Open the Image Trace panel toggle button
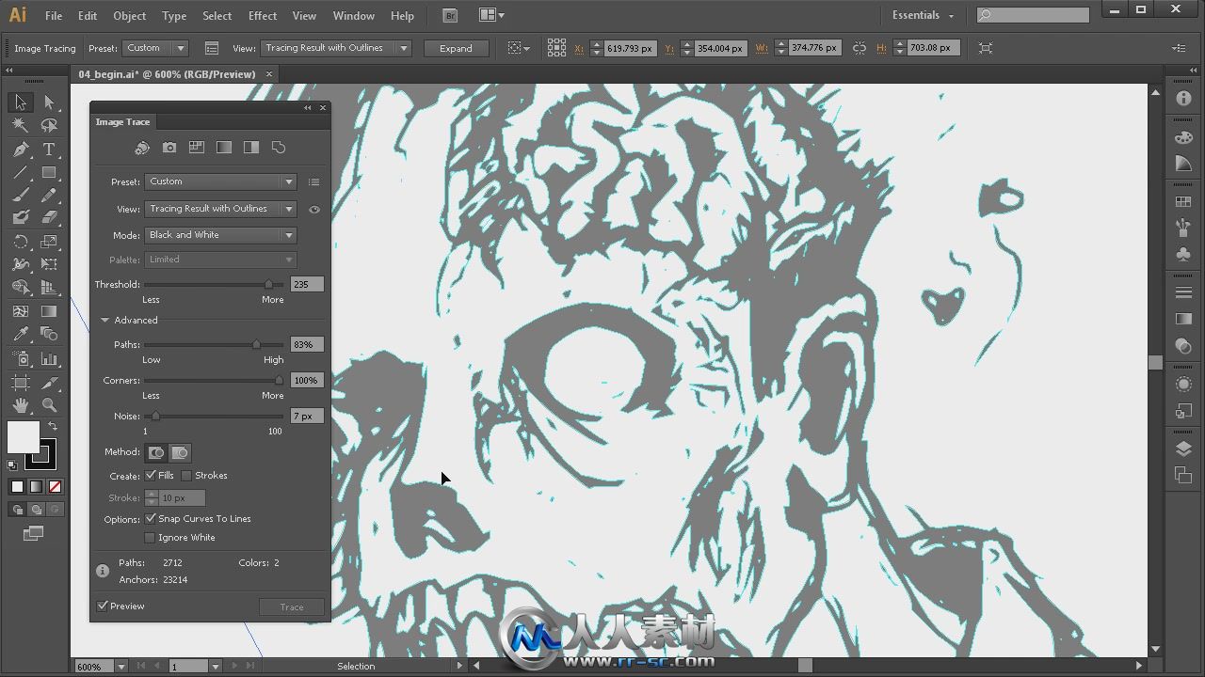 click(x=212, y=48)
